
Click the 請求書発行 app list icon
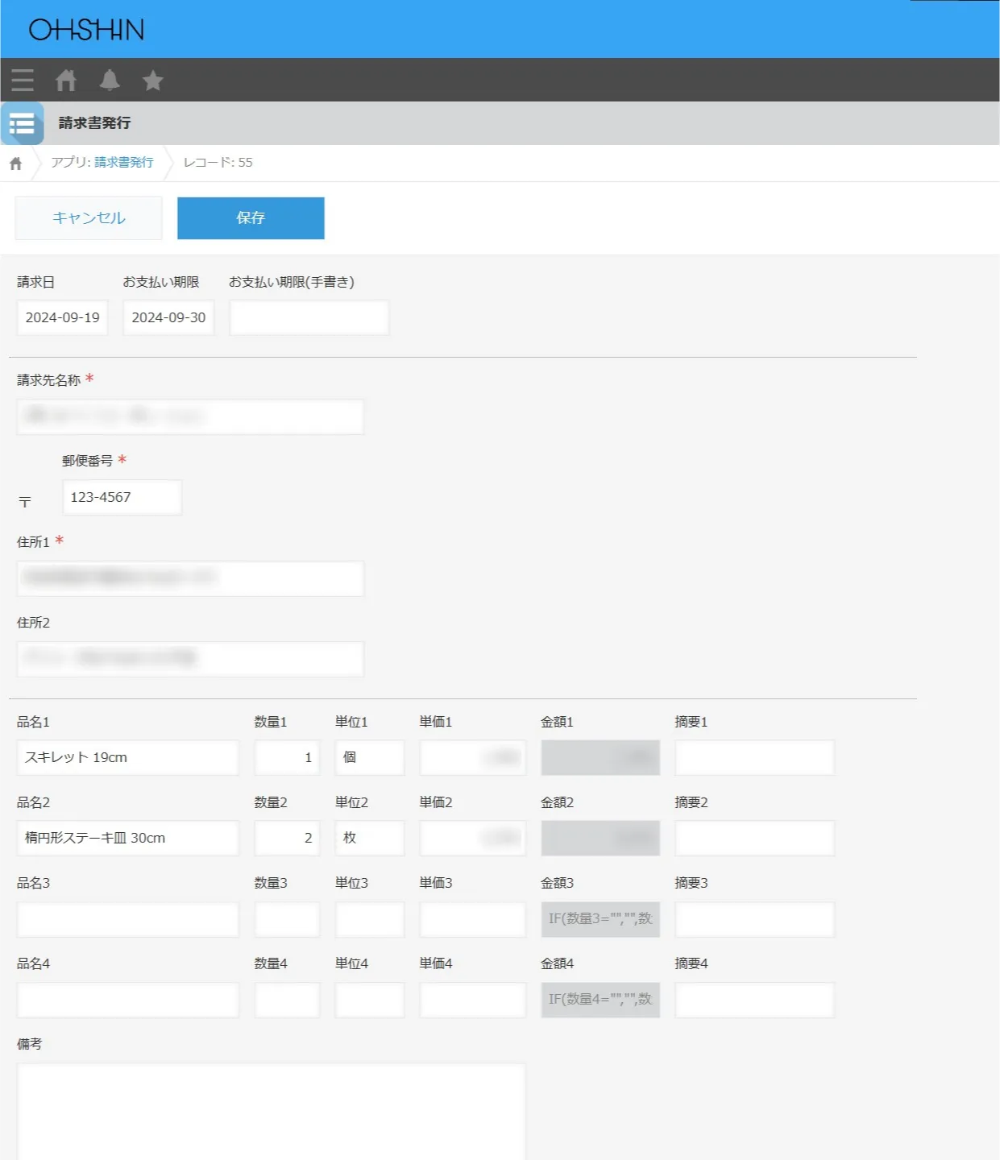click(23, 123)
